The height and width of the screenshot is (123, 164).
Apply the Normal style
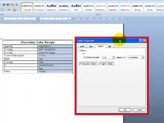pos(27,7)
